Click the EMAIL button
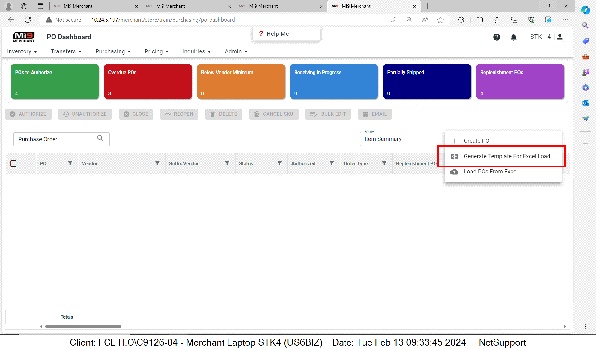This screenshot has height=349, width=596. click(x=375, y=114)
